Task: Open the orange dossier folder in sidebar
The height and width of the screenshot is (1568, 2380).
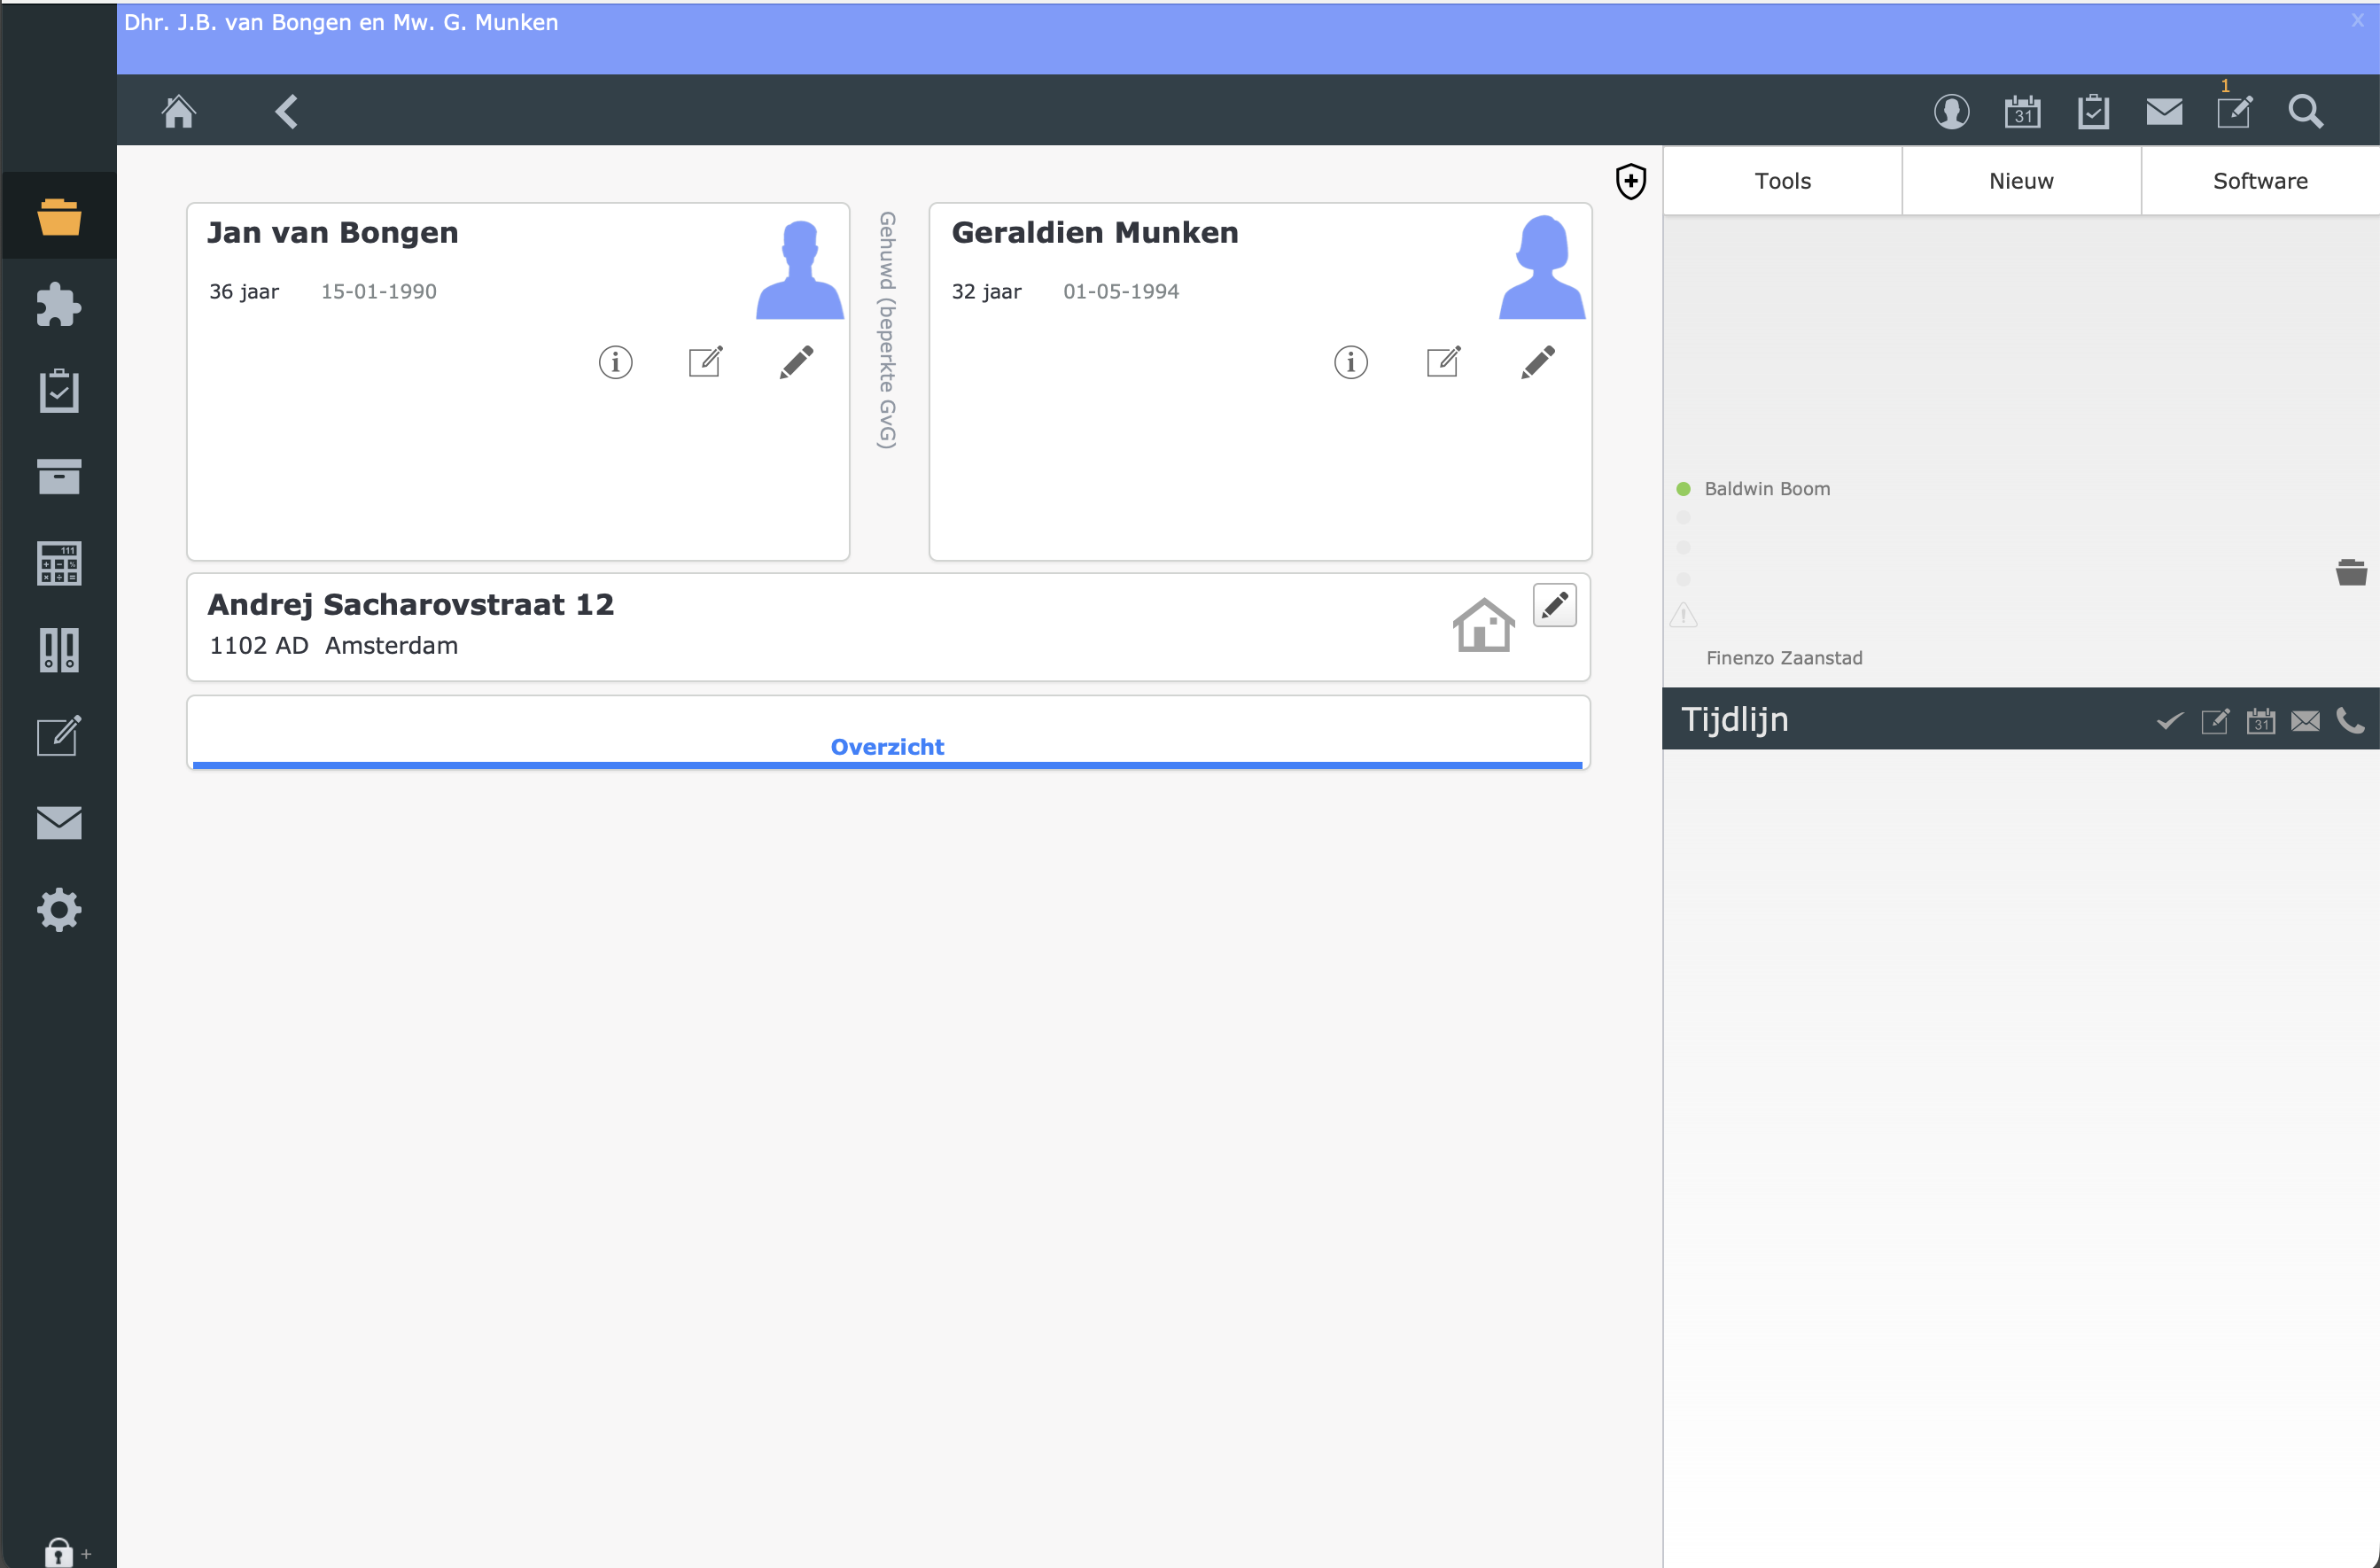Action: (x=59, y=216)
